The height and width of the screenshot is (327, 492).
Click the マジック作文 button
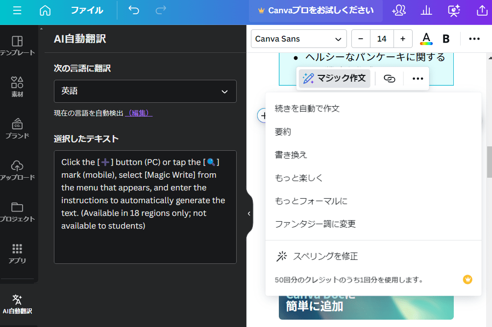coord(335,78)
